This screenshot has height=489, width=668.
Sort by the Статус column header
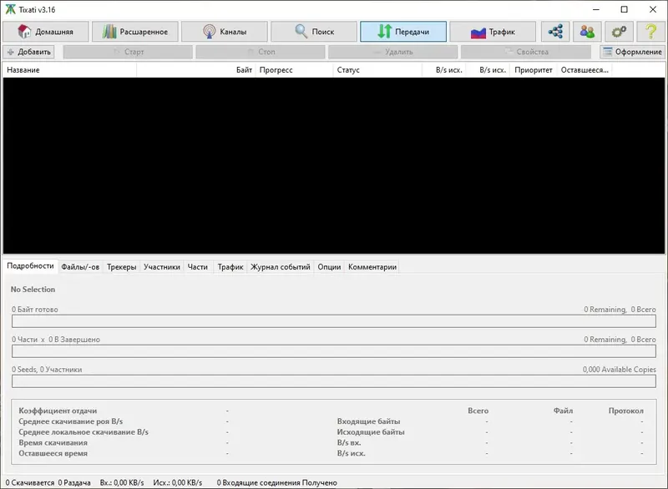pos(377,70)
